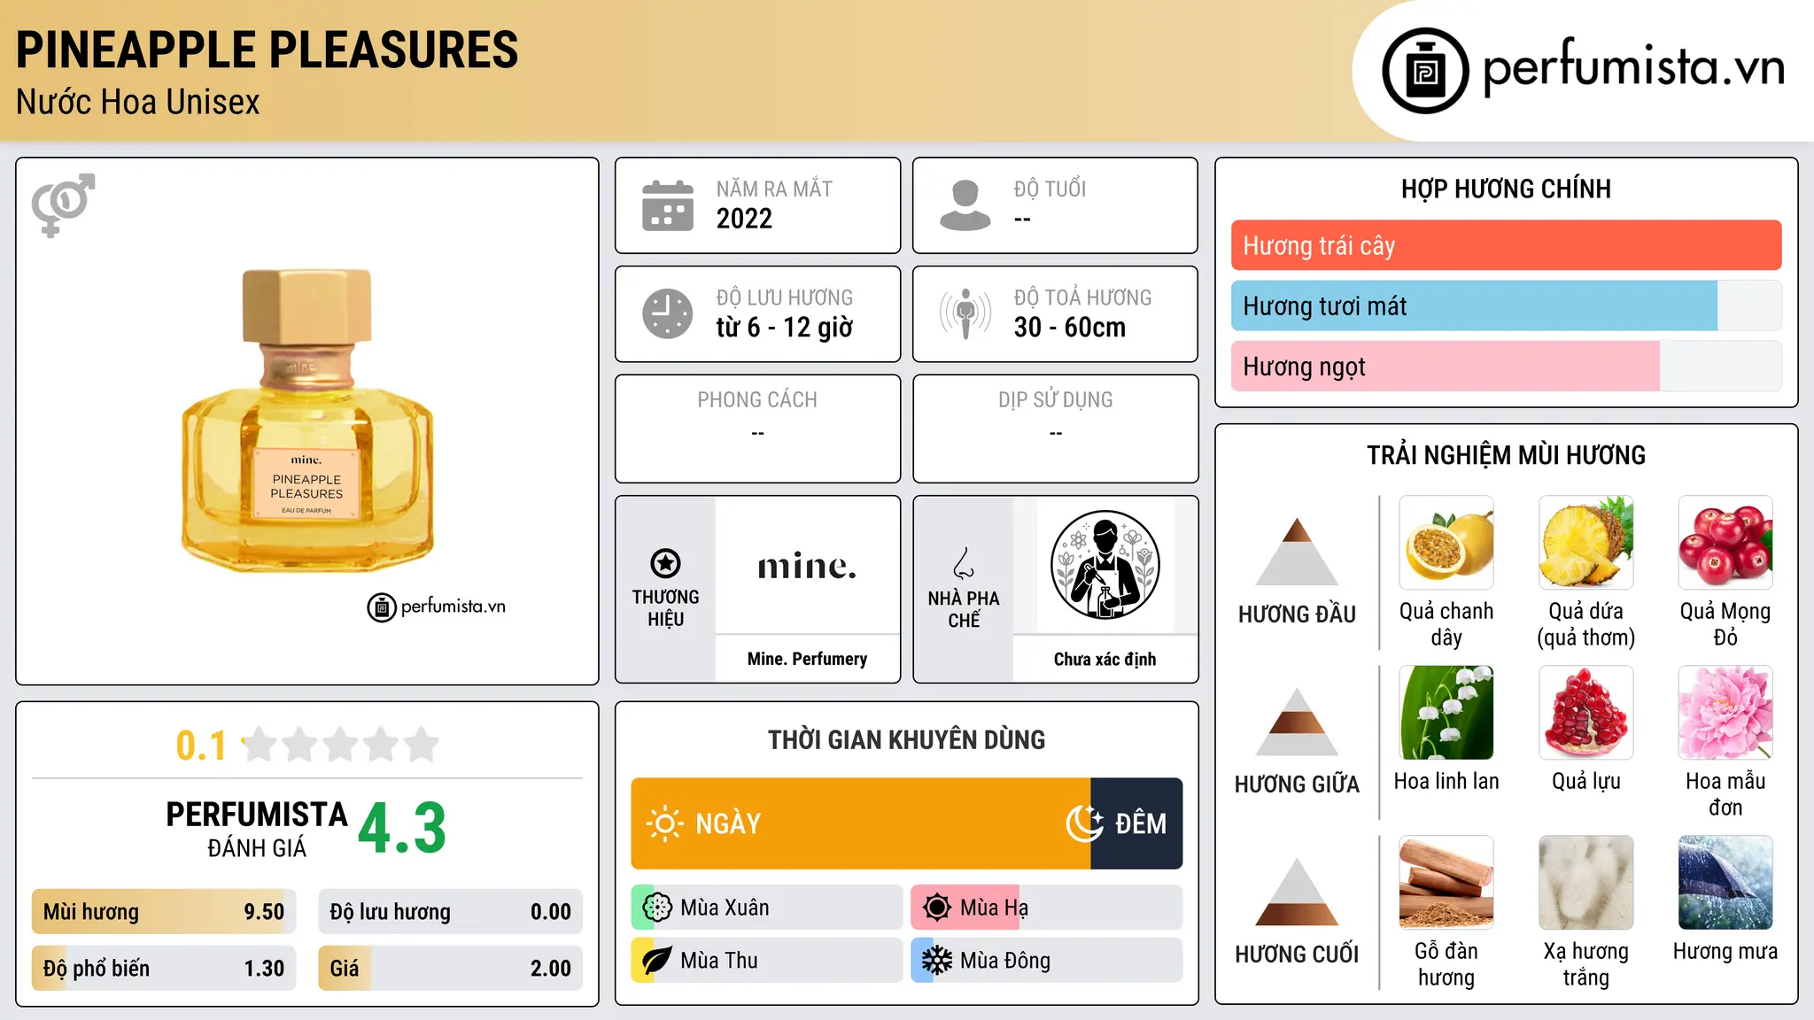Click the '30 - 60cm' sillage value
The height and width of the screenshot is (1020, 1814).
click(x=1069, y=327)
